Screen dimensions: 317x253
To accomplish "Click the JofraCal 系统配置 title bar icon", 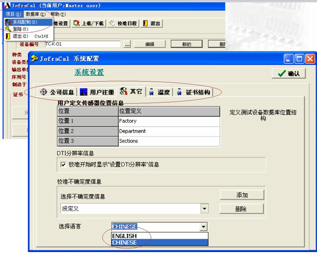I will click(34, 59).
